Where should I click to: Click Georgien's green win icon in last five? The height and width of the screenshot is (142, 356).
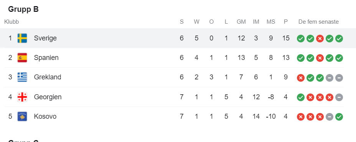301,97
